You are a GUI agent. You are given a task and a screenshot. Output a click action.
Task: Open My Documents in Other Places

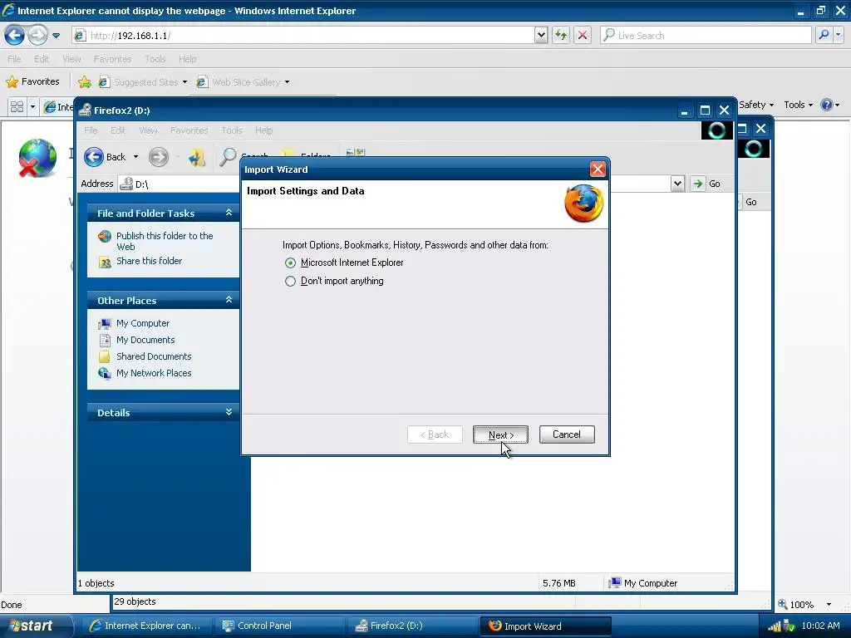[x=145, y=340]
